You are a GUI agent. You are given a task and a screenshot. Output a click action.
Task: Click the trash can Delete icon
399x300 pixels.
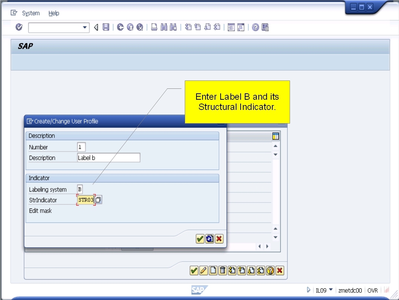tap(223, 271)
